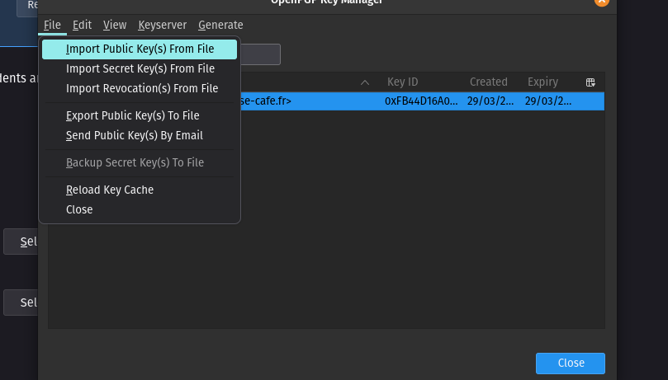Open the Edit menu
Screen dimensions: 668x380
tap(82, 25)
